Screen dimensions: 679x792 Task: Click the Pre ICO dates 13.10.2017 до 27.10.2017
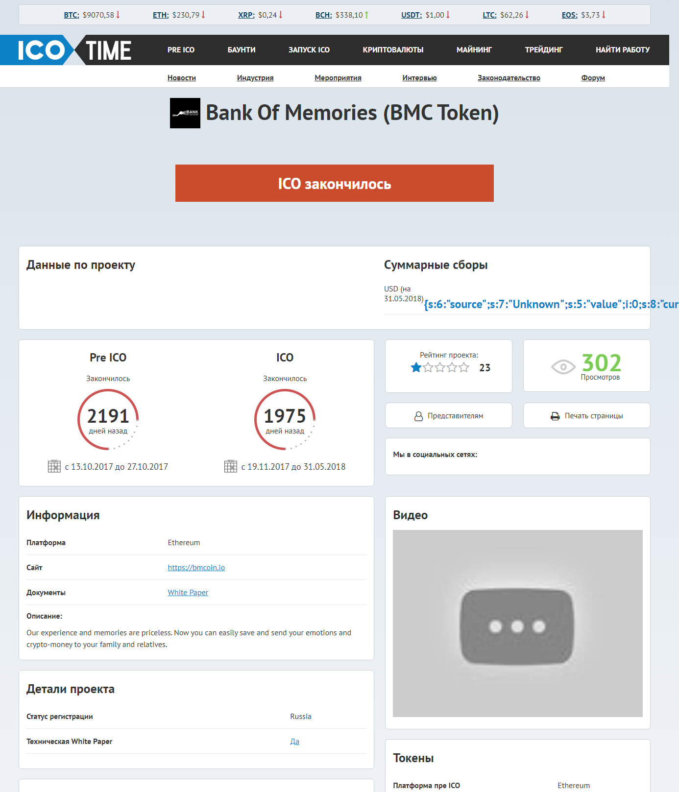point(117,467)
